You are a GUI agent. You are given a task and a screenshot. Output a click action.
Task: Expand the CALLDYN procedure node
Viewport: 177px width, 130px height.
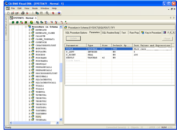coord(29,36)
